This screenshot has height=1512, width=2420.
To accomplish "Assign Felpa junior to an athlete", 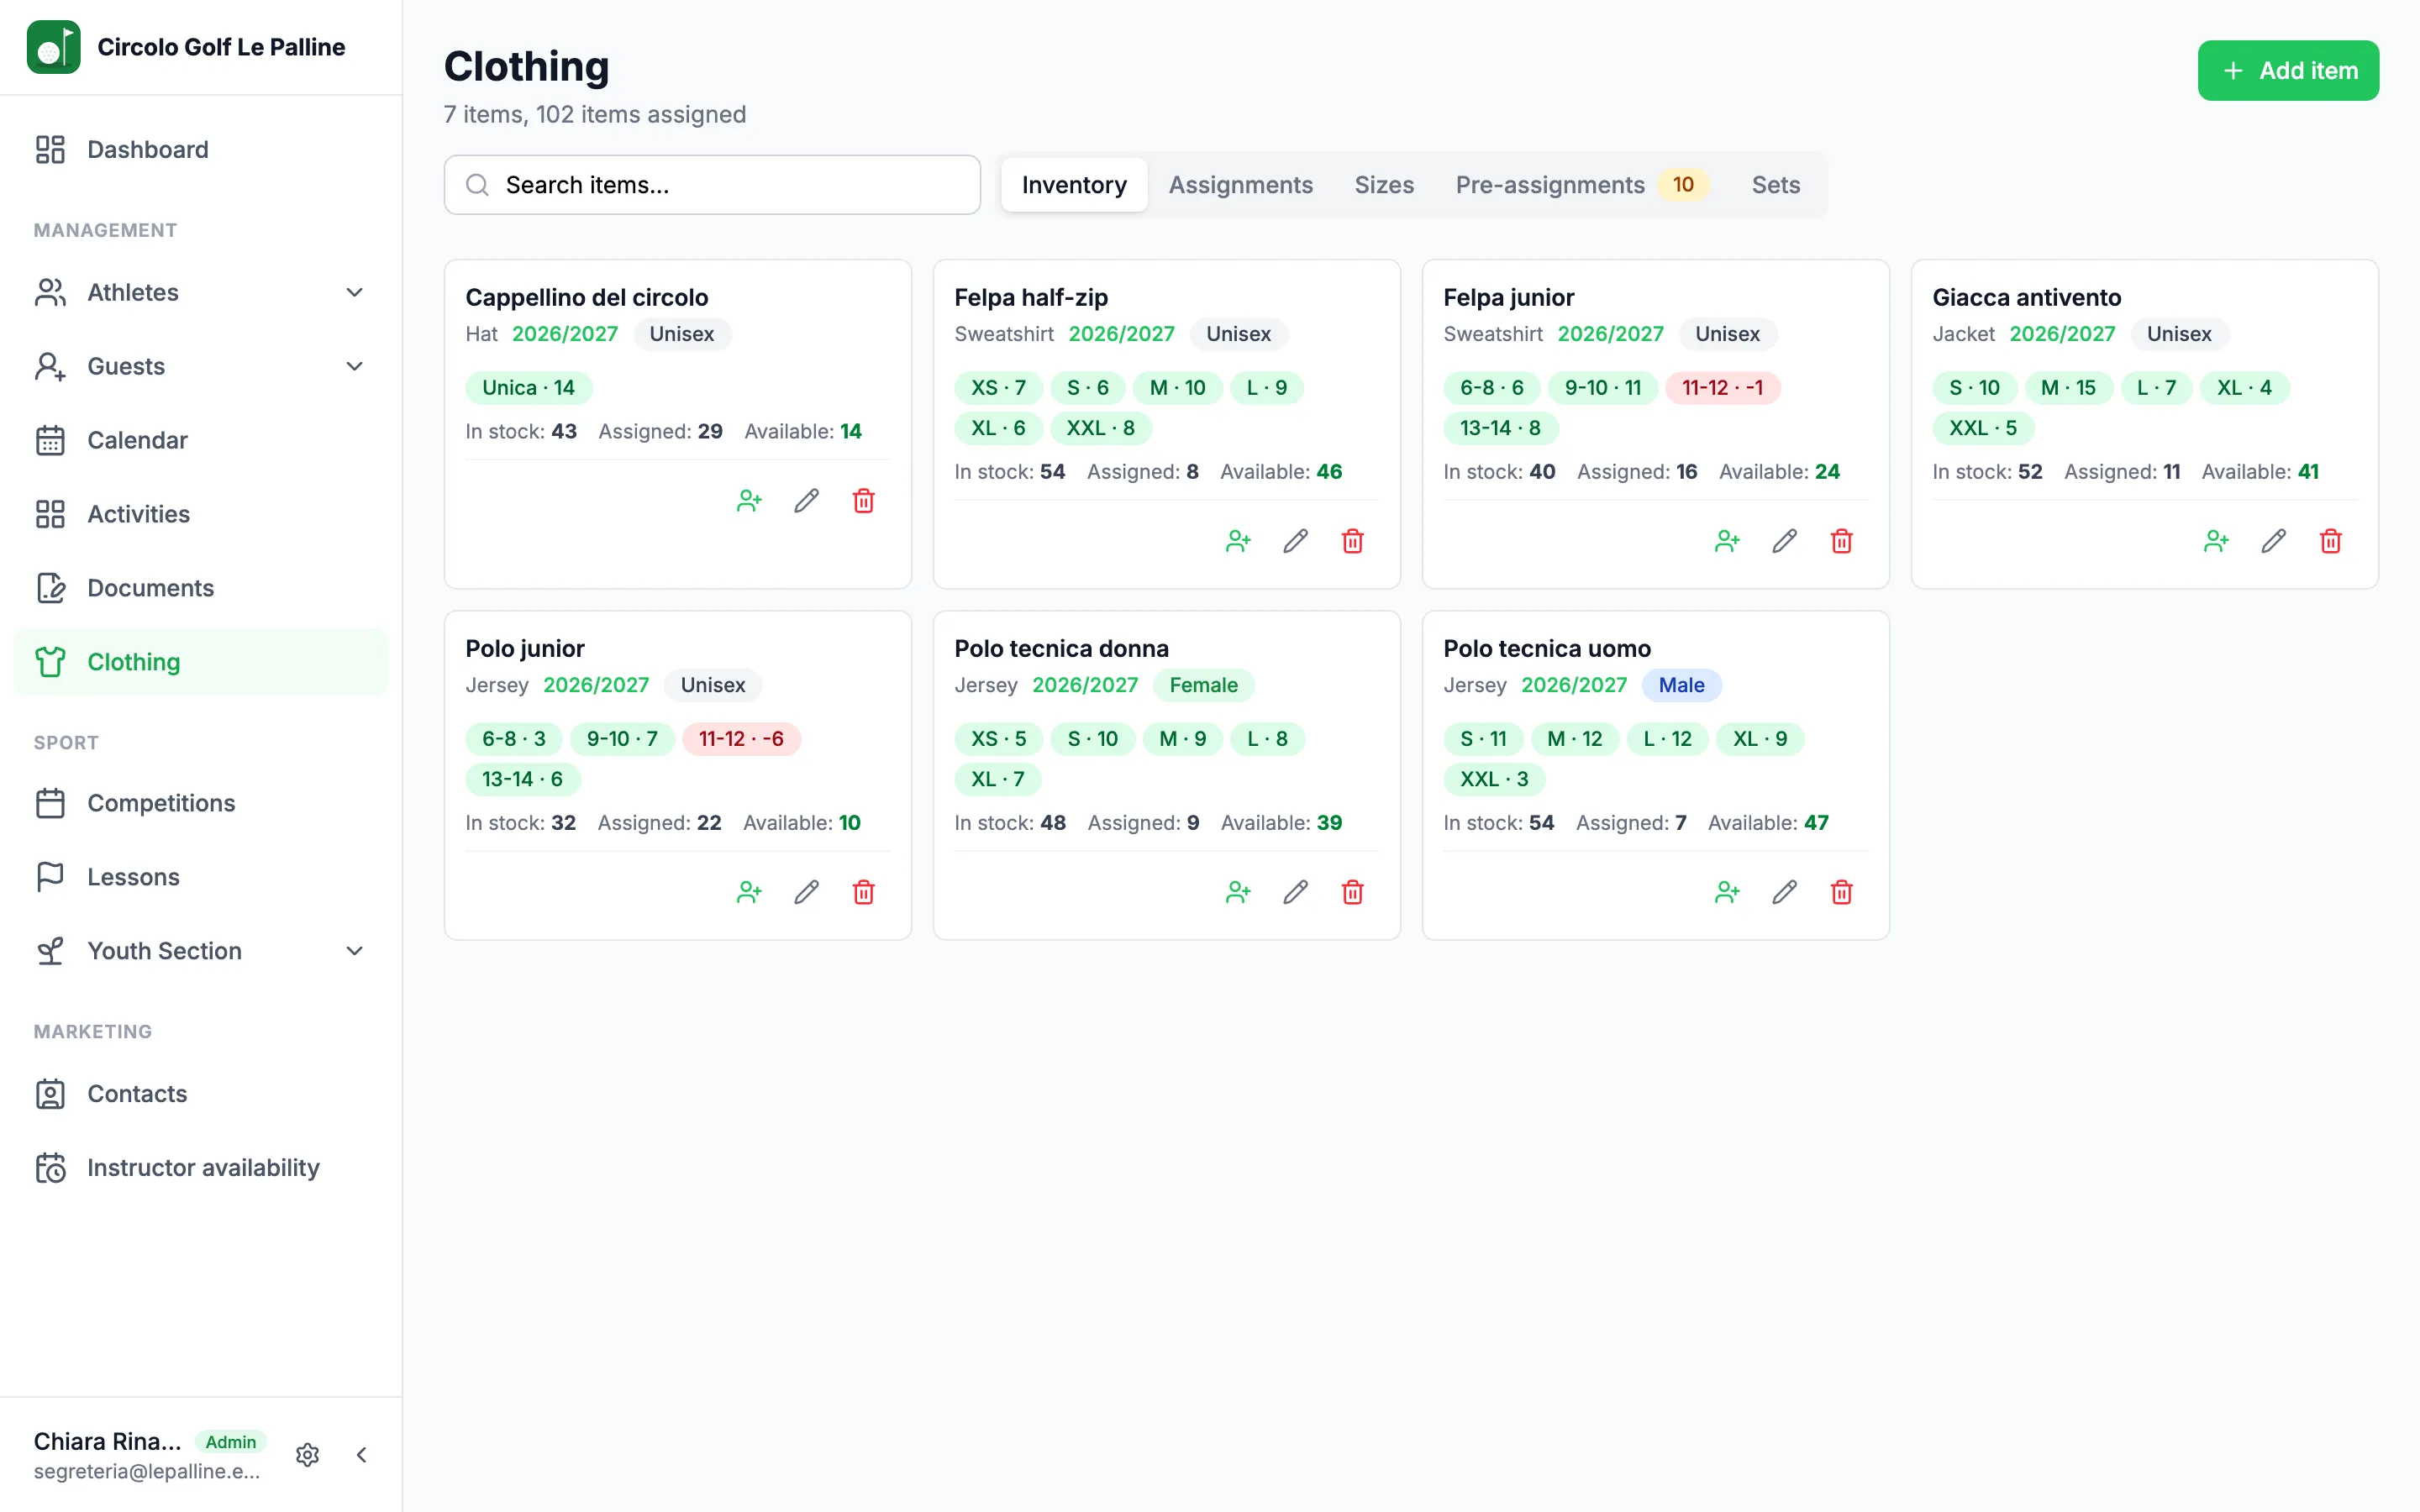I will point(1727,541).
